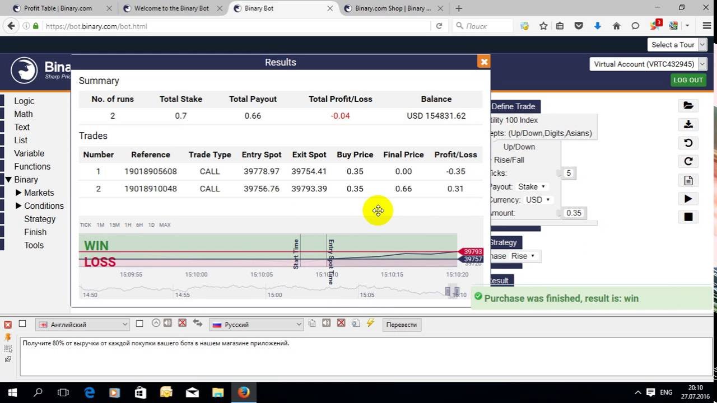The image size is (717, 403).
Task: Select chart 1M interval
Action: coord(100,225)
